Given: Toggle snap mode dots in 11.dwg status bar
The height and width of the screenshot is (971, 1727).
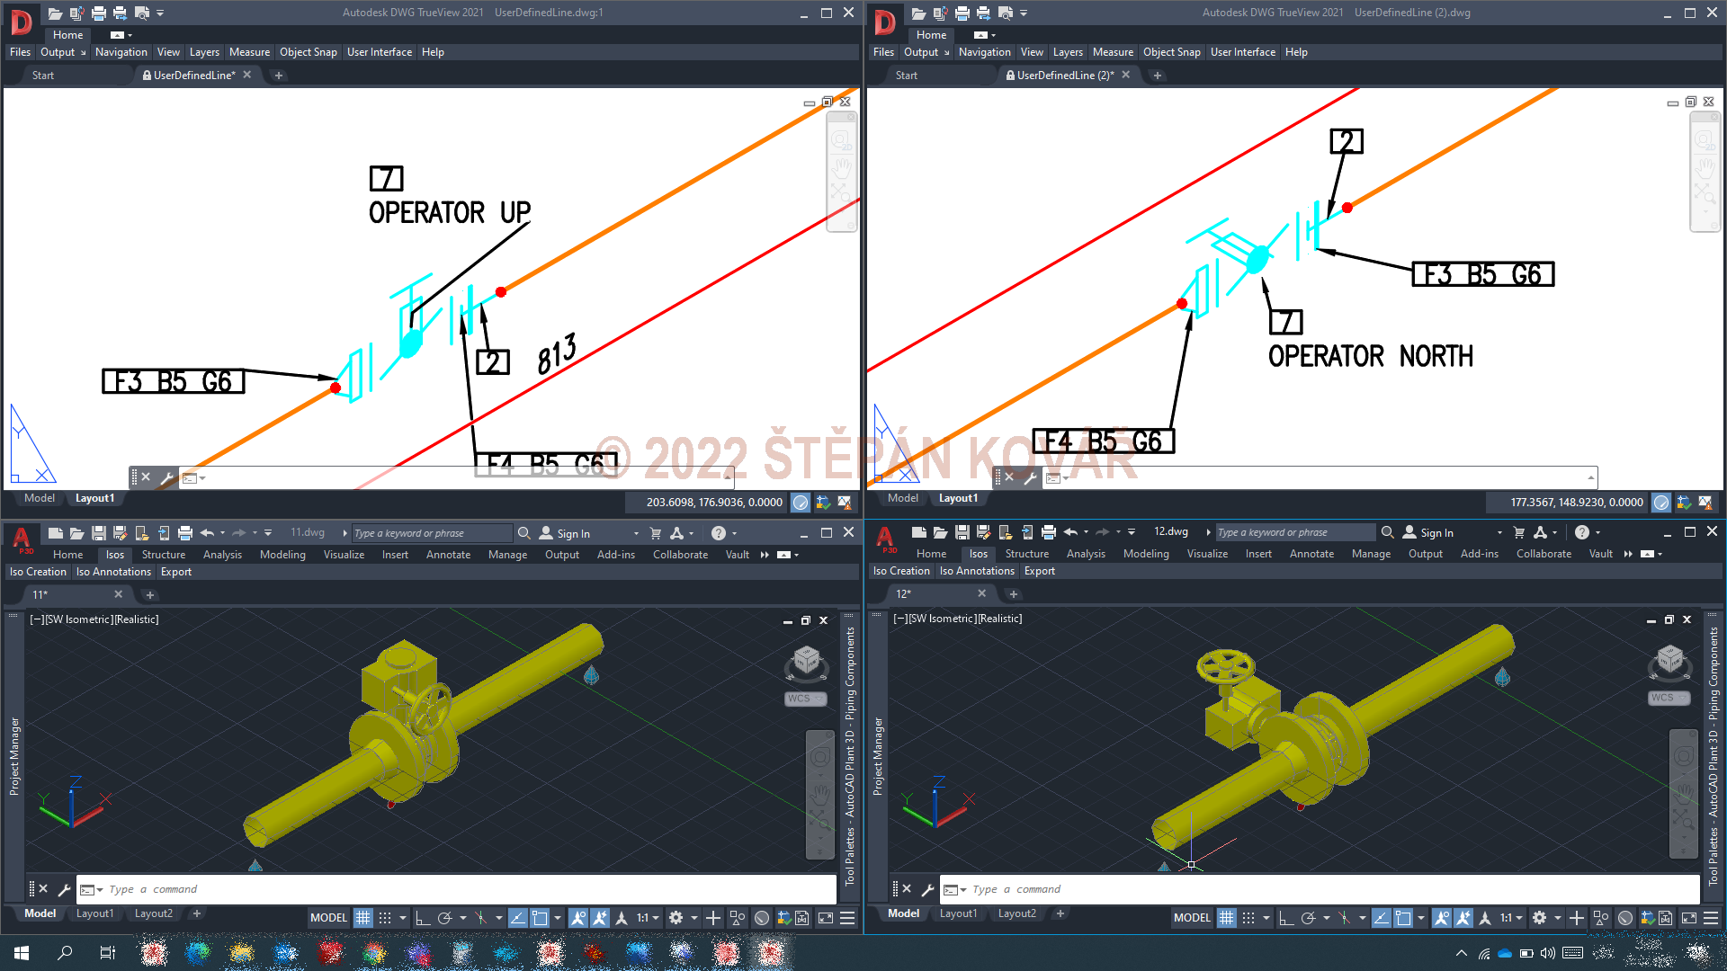Looking at the screenshot, I should coord(385,918).
